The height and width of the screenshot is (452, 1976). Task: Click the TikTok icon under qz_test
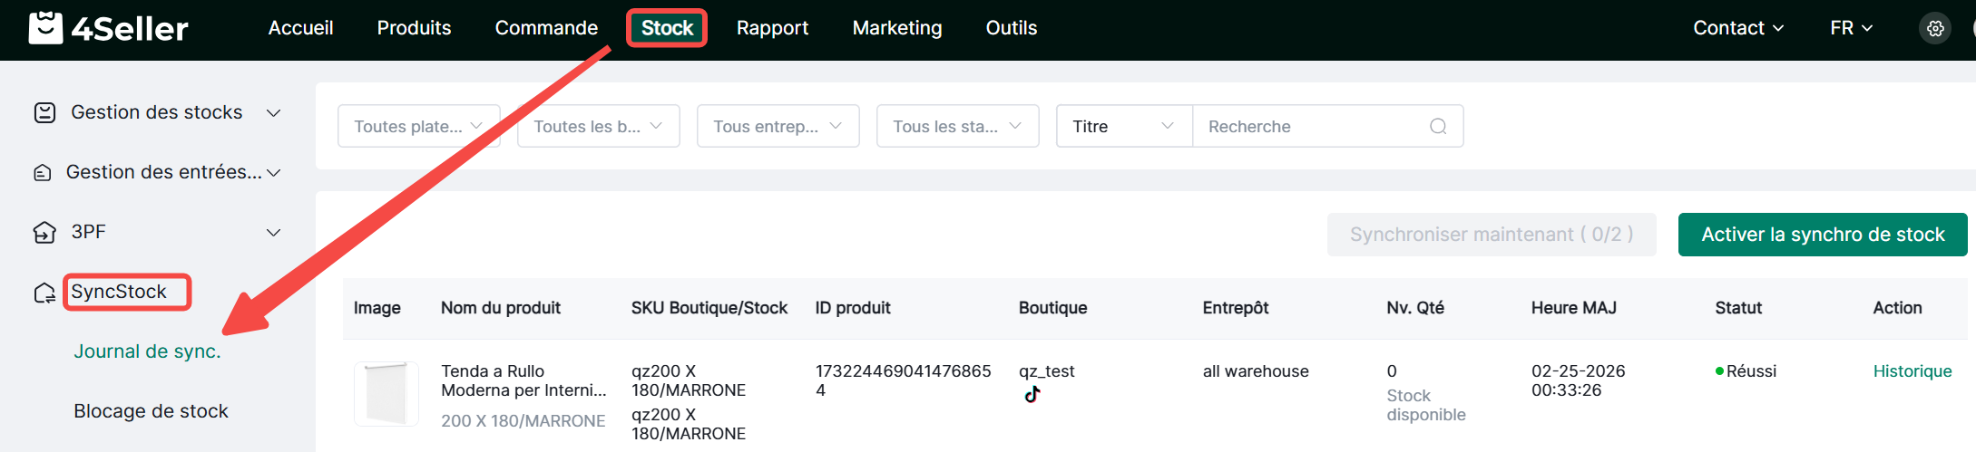(1032, 394)
